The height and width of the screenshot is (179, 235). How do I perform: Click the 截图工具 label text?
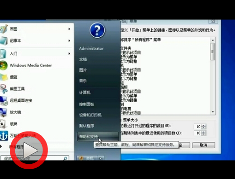pyautogui.click(x=17, y=89)
